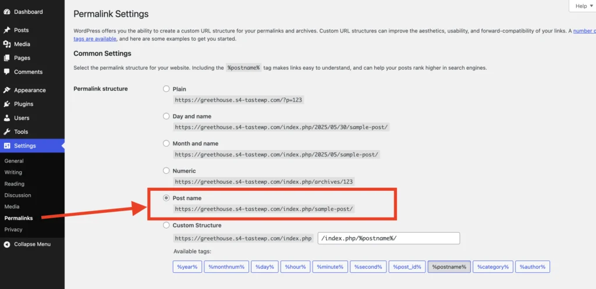Click the Pages icon in sidebar

(7, 58)
